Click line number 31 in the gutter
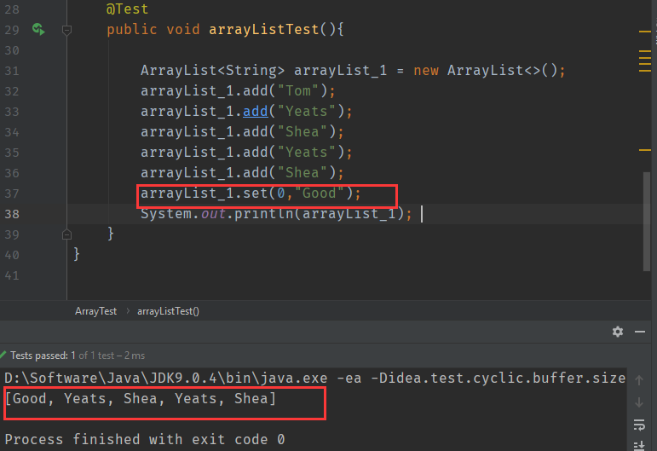 pos(12,71)
